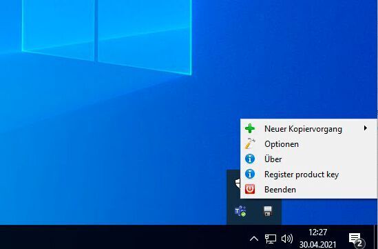Click the green plus icon
Image resolution: width=378 pixels, height=249 pixels.
(x=250, y=128)
